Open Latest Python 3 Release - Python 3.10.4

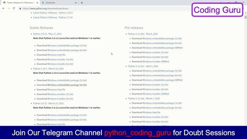point(53,13)
